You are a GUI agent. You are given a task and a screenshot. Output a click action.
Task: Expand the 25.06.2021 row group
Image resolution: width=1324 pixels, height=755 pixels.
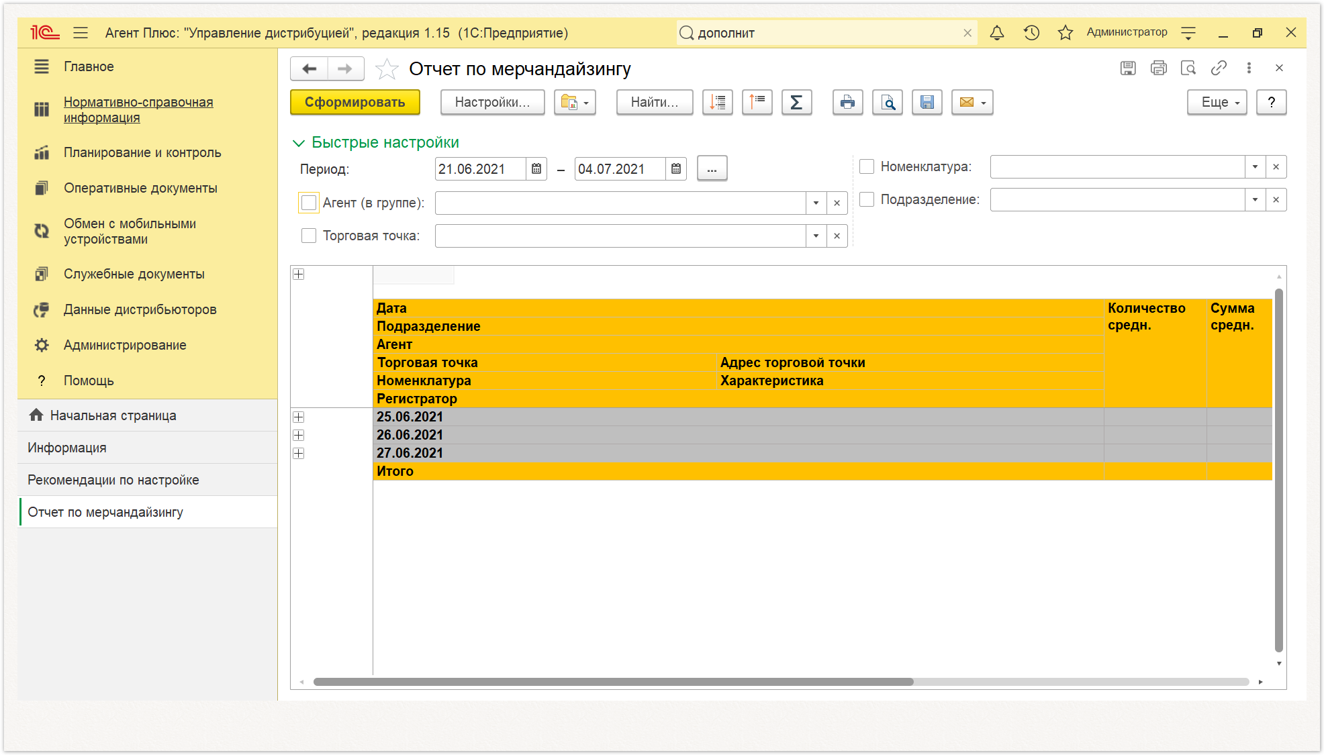pos(299,417)
